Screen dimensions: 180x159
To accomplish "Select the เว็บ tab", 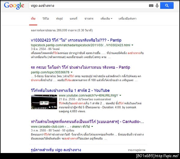I will [x=33, y=19].
